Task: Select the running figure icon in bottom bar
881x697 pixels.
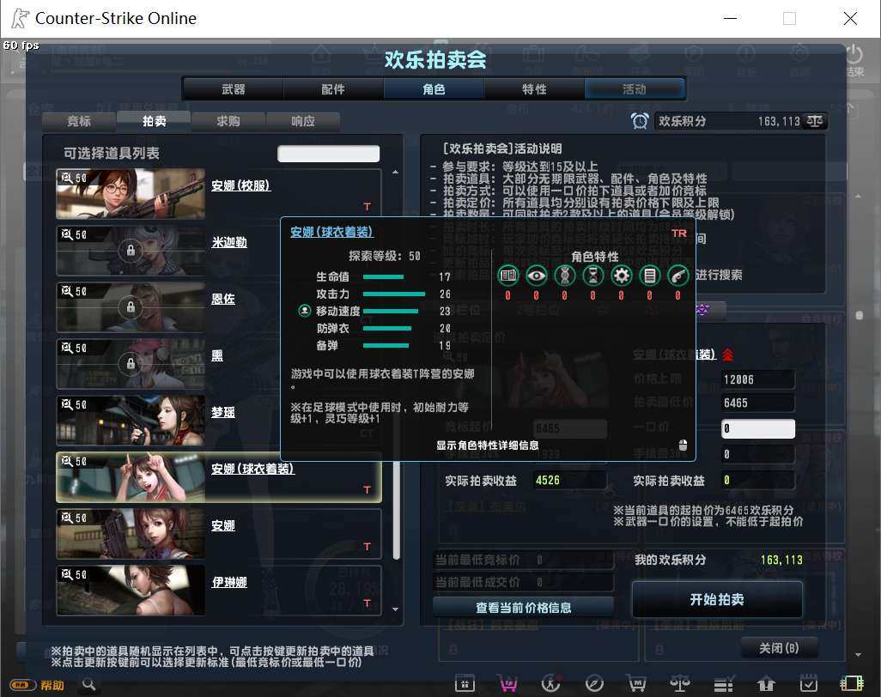Action: coord(550,683)
